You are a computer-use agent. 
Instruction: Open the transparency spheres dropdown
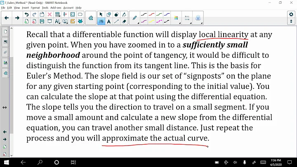click(x=198, y=18)
